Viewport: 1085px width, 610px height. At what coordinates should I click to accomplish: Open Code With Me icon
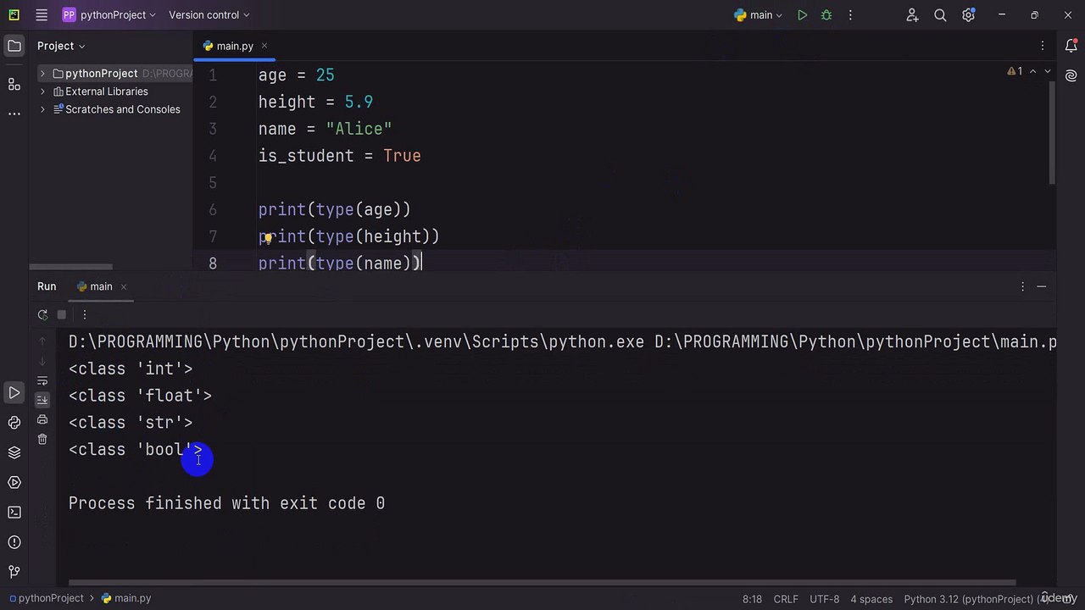[x=912, y=15]
